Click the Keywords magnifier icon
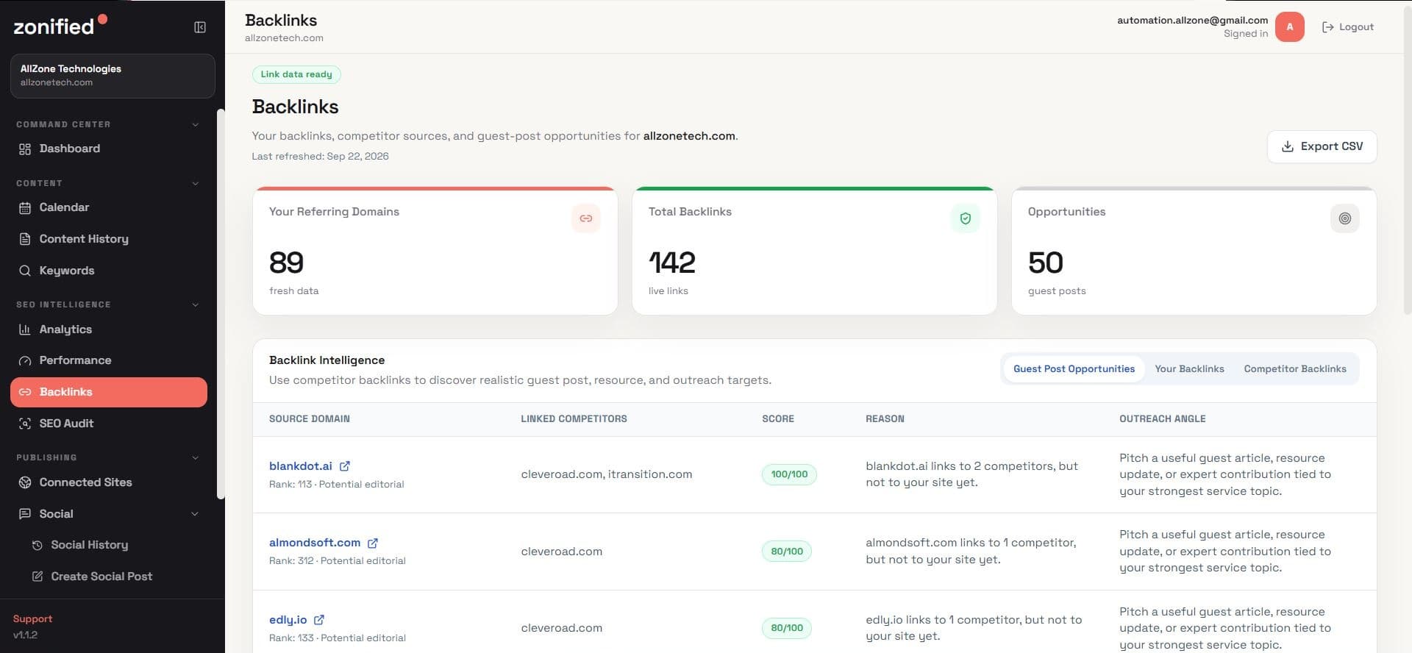1412x653 pixels. 25,271
